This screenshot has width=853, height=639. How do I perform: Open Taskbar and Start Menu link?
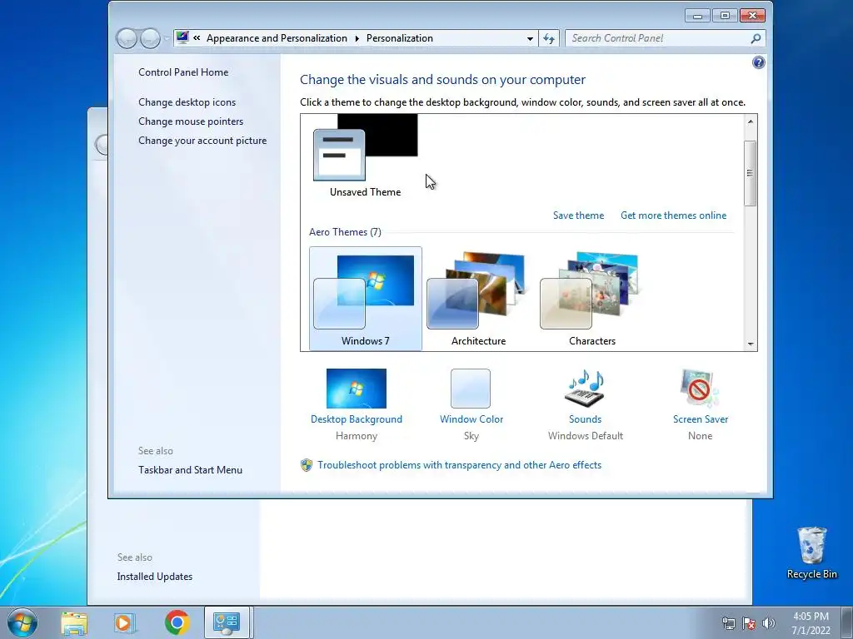191,470
